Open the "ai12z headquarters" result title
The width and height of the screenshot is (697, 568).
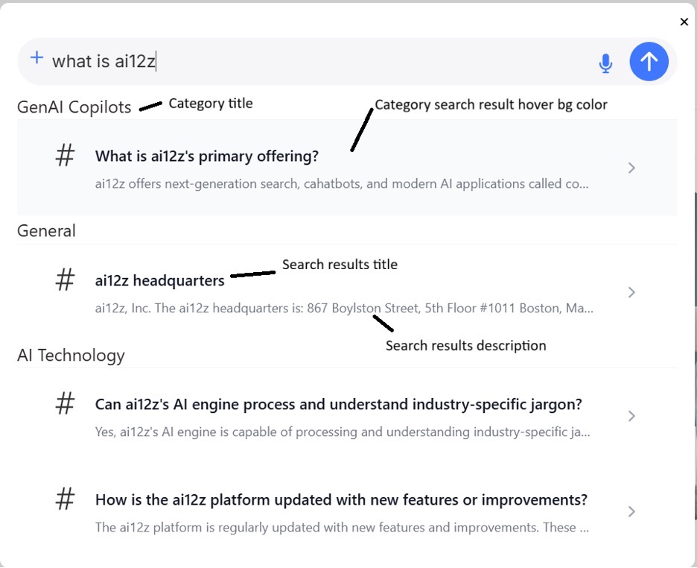pyautogui.click(x=160, y=281)
